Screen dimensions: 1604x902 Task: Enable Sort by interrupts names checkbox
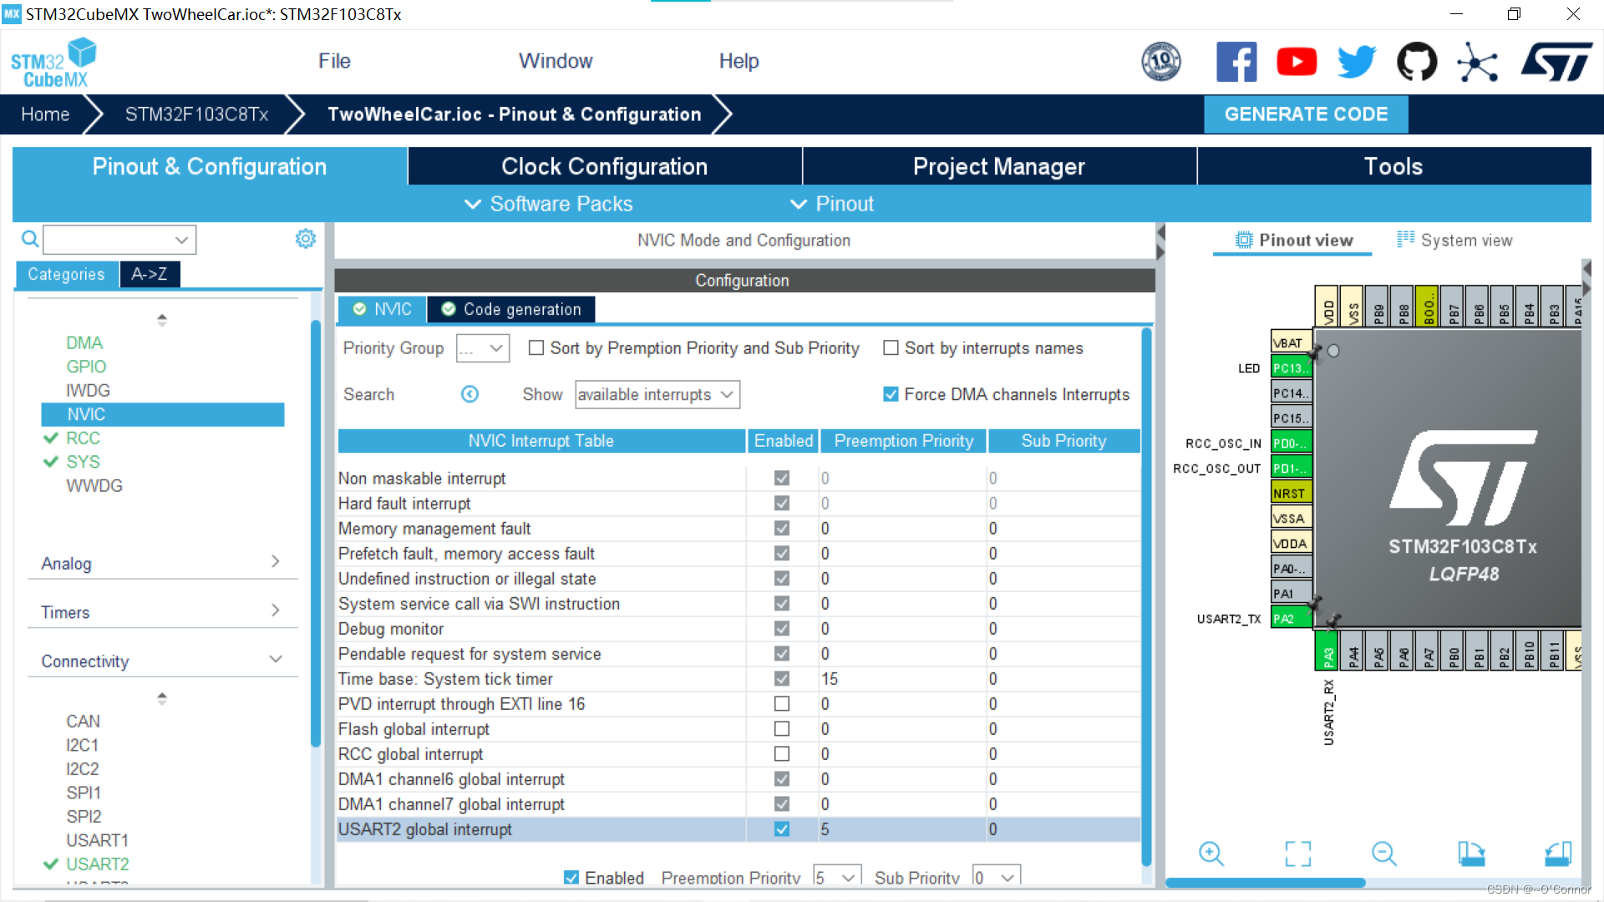pos(891,348)
